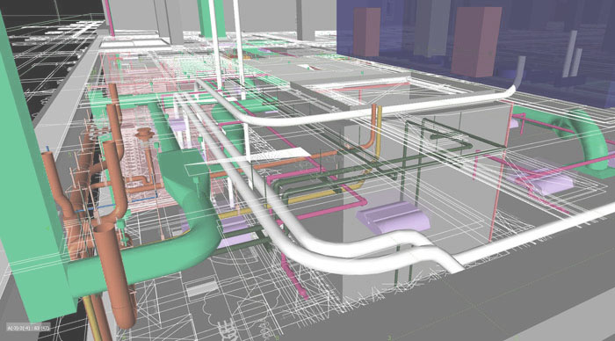615x341 pixels.
Task: Select the lavender air terminal box at center
Action: tap(393, 217)
